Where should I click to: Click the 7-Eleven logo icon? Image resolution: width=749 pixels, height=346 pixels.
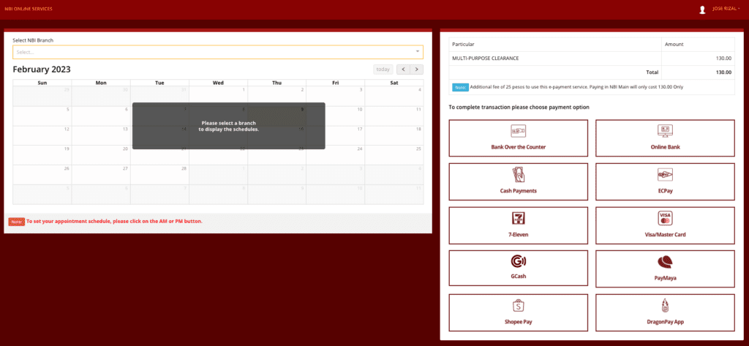point(519,219)
